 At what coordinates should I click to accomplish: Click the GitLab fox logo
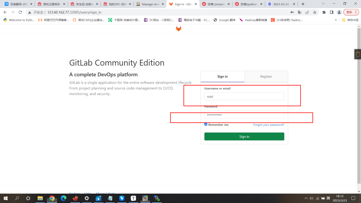click(178, 29)
